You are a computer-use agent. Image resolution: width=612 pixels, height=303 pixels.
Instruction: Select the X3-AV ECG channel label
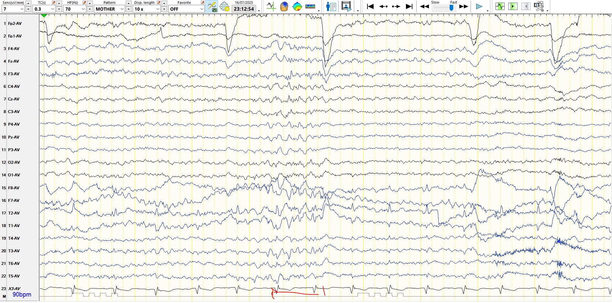coord(14,289)
